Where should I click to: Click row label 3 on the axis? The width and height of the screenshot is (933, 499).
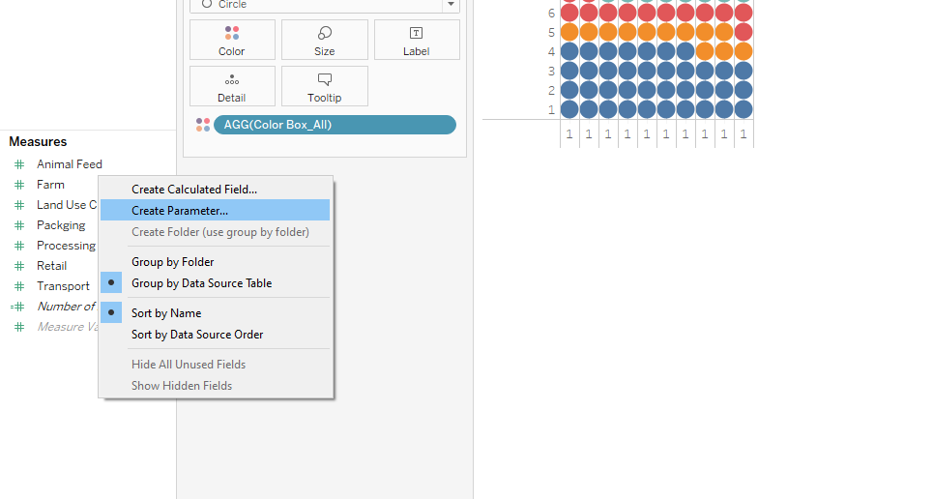552,72
